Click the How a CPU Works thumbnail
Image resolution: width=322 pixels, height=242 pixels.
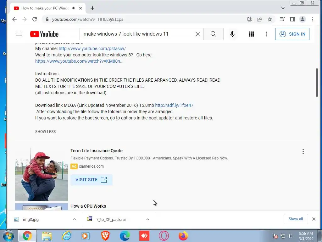pos(42,207)
